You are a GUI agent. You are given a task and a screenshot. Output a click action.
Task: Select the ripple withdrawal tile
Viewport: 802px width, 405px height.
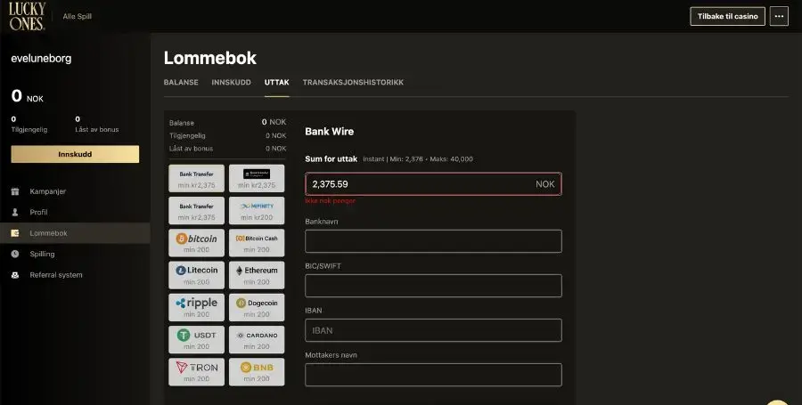[196, 307]
